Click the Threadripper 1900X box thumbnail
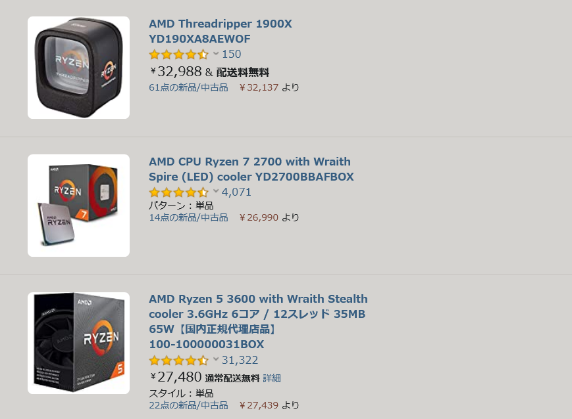The image size is (572, 419). (78, 68)
